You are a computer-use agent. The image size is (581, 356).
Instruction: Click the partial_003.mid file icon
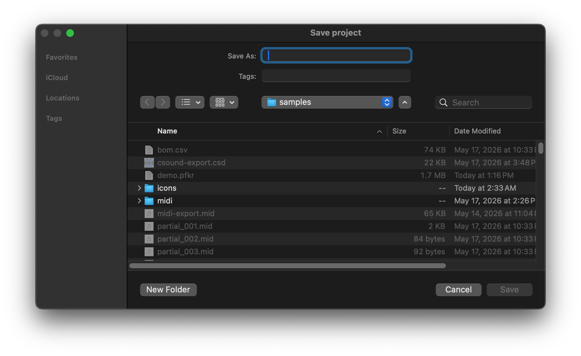(x=149, y=252)
